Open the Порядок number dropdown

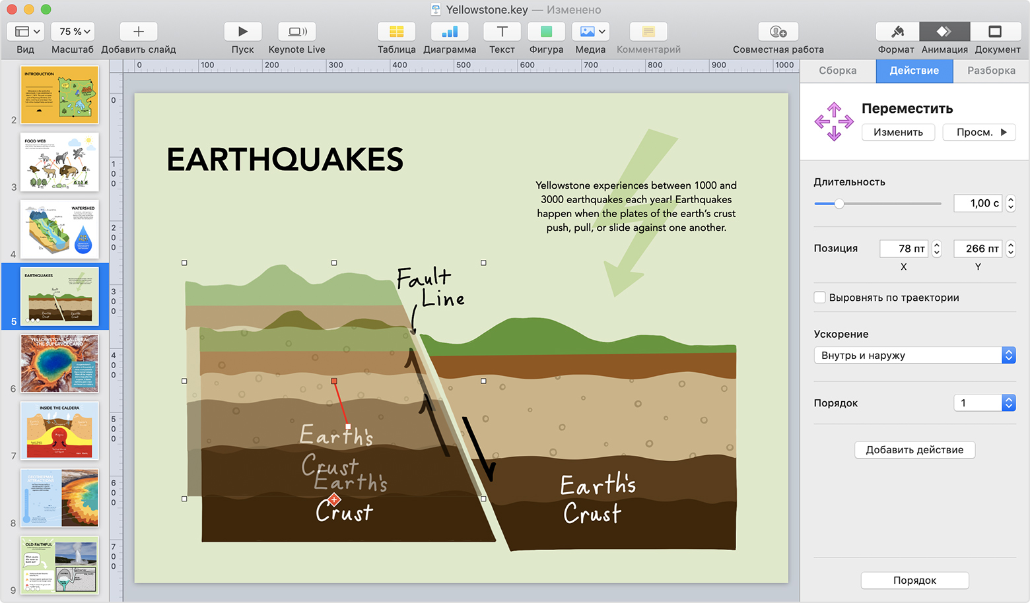pyautogui.click(x=984, y=402)
